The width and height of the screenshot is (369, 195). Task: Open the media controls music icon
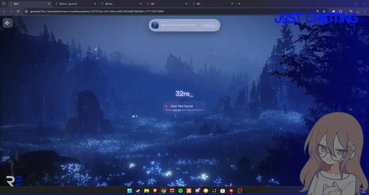point(351,11)
